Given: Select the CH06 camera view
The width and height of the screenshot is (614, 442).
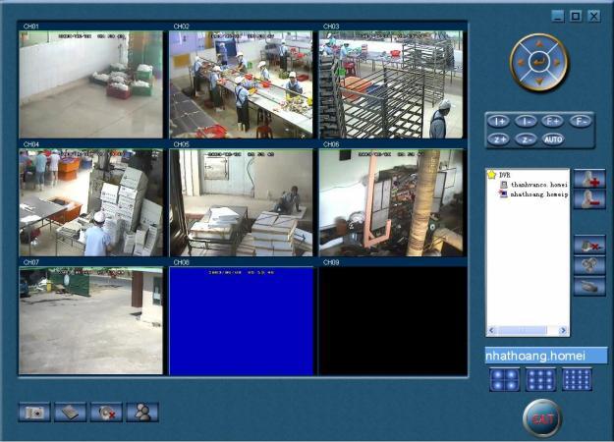Looking at the screenshot, I should pos(391,202).
